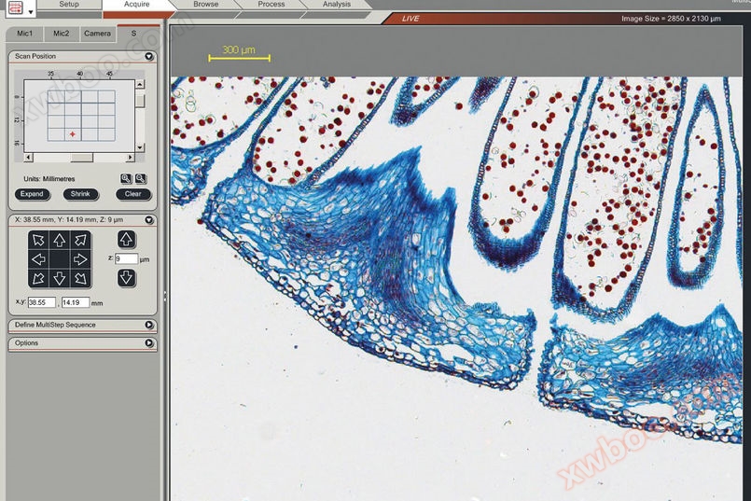
Task: Click the zoom in magnifier icon
Action: click(126, 178)
